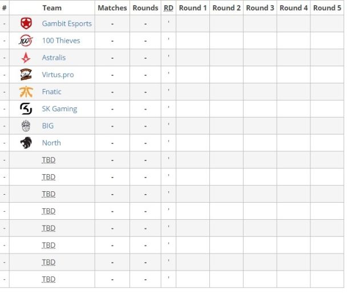Open the Virtus.pro team link
The height and width of the screenshot is (294, 364).
(58, 75)
